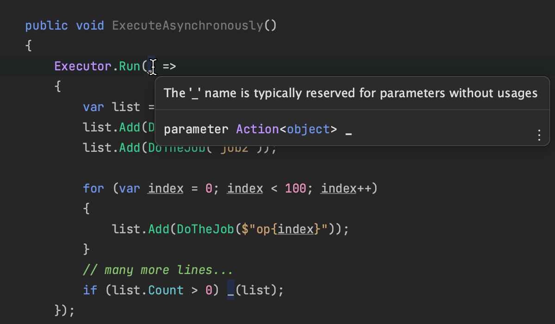Click the public keyword
Viewport: 555px width, 324px height.
point(46,25)
